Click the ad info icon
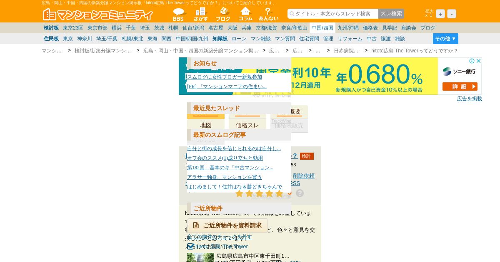 [472, 61]
